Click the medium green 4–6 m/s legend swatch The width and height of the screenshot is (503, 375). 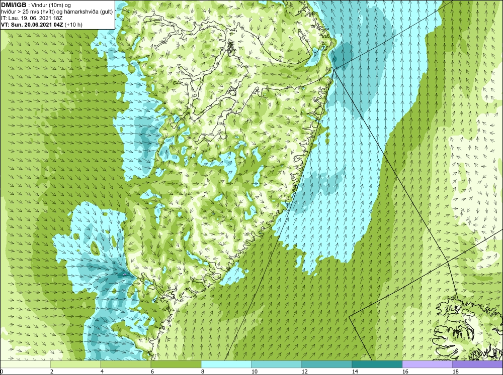126,364
